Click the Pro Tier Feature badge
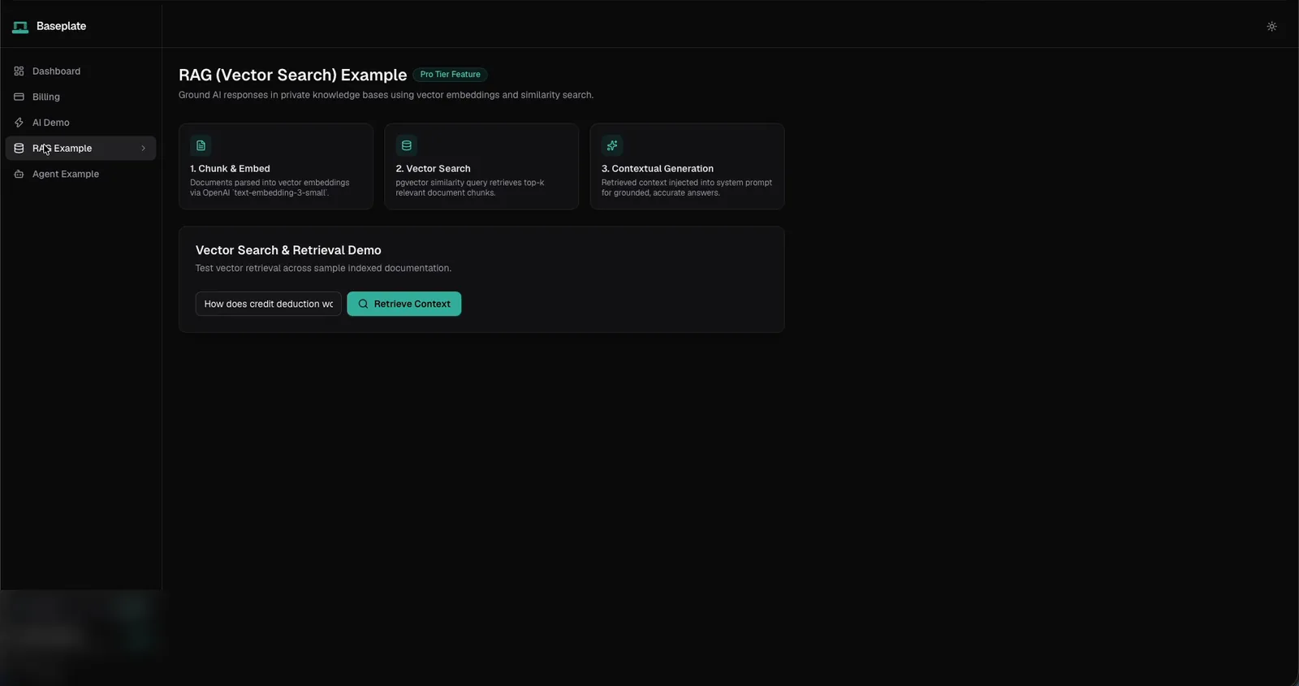Viewport: 1299px width, 686px height. coord(450,75)
